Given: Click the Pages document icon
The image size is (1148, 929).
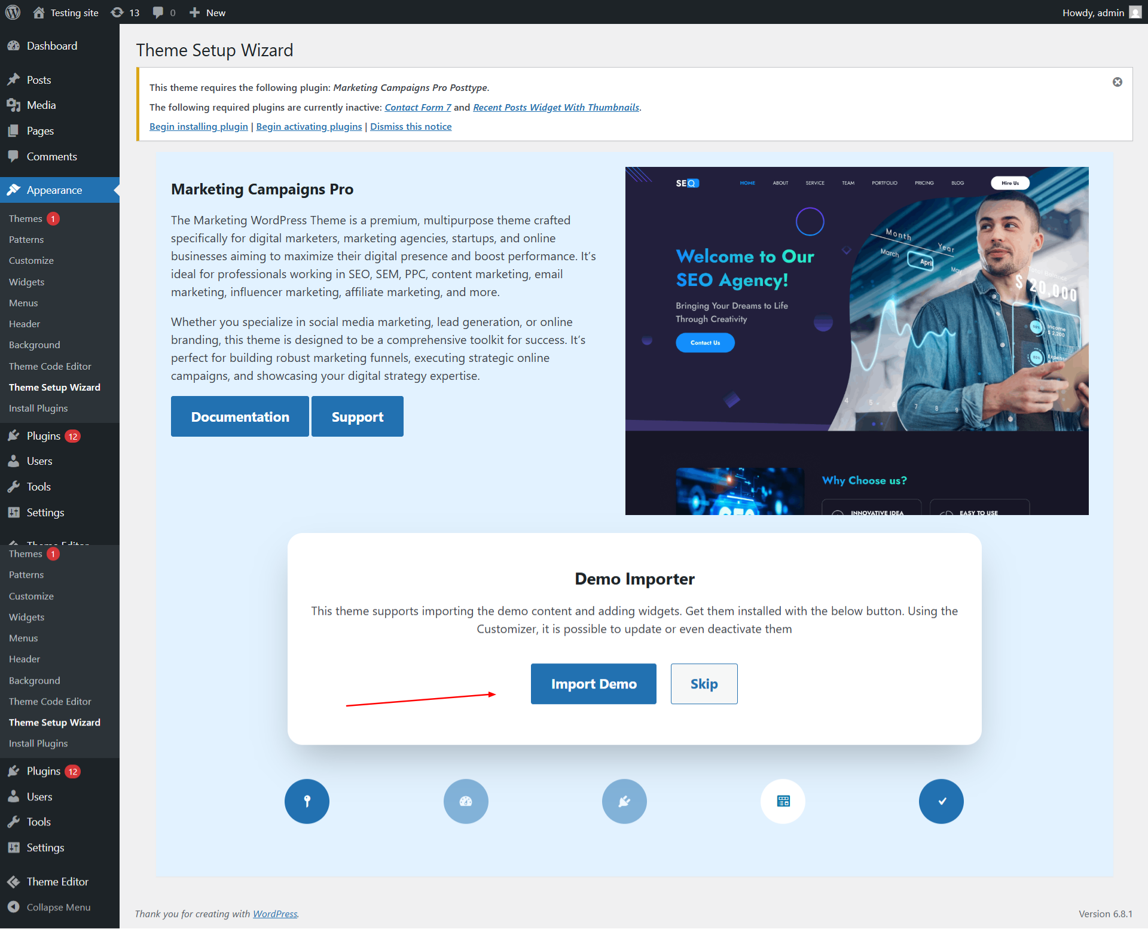Looking at the screenshot, I should 14,131.
